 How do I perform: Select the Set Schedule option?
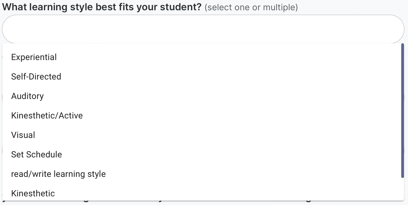(37, 154)
